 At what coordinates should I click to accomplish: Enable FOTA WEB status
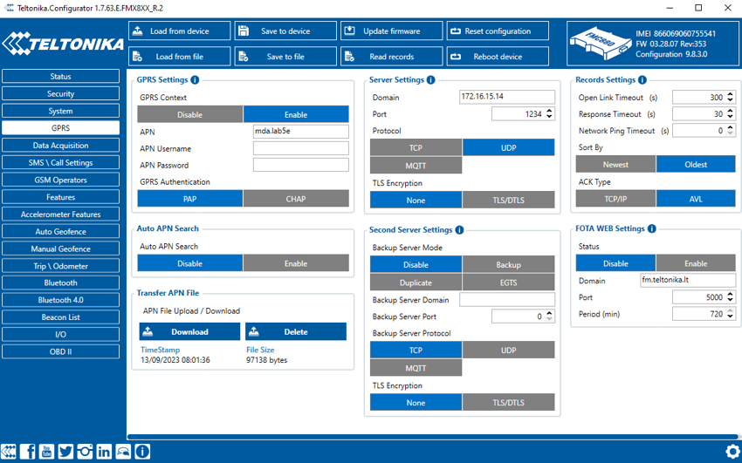(696, 263)
